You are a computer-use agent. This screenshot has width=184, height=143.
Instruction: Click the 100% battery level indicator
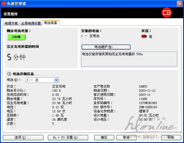(x=17, y=37)
